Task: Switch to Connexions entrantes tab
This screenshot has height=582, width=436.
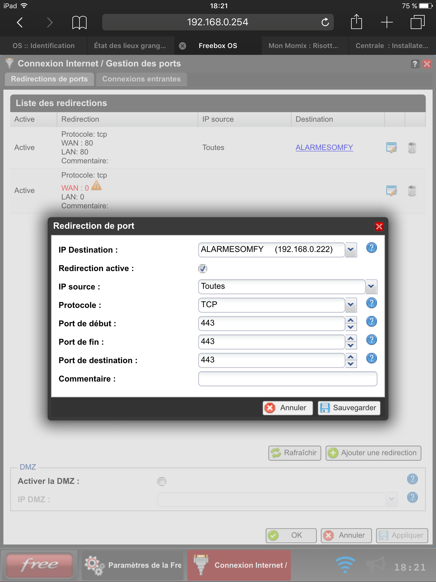Action: pyautogui.click(x=141, y=79)
